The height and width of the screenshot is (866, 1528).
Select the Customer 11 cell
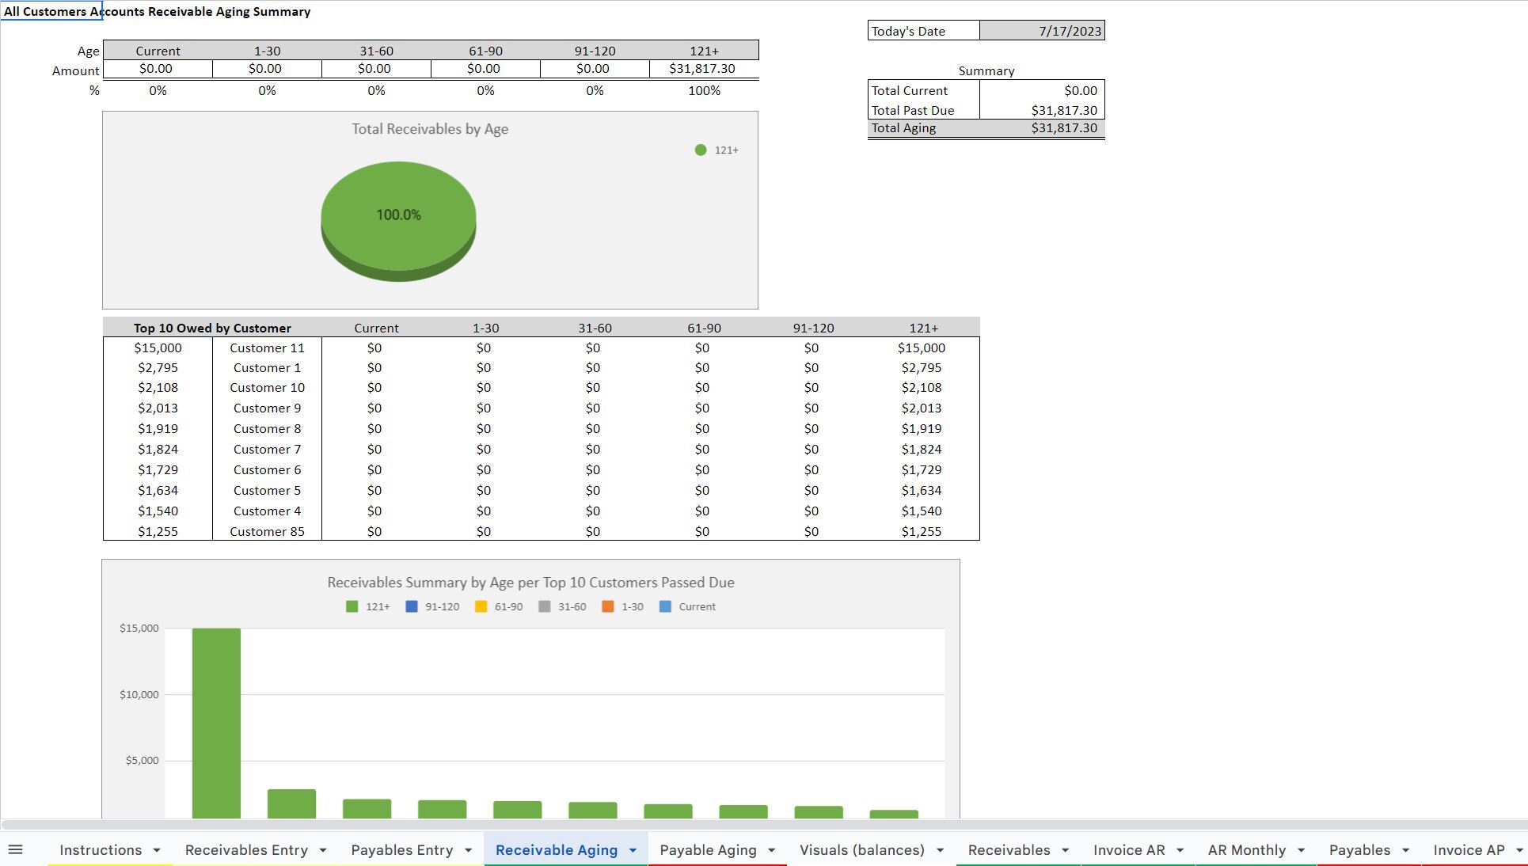coord(267,348)
